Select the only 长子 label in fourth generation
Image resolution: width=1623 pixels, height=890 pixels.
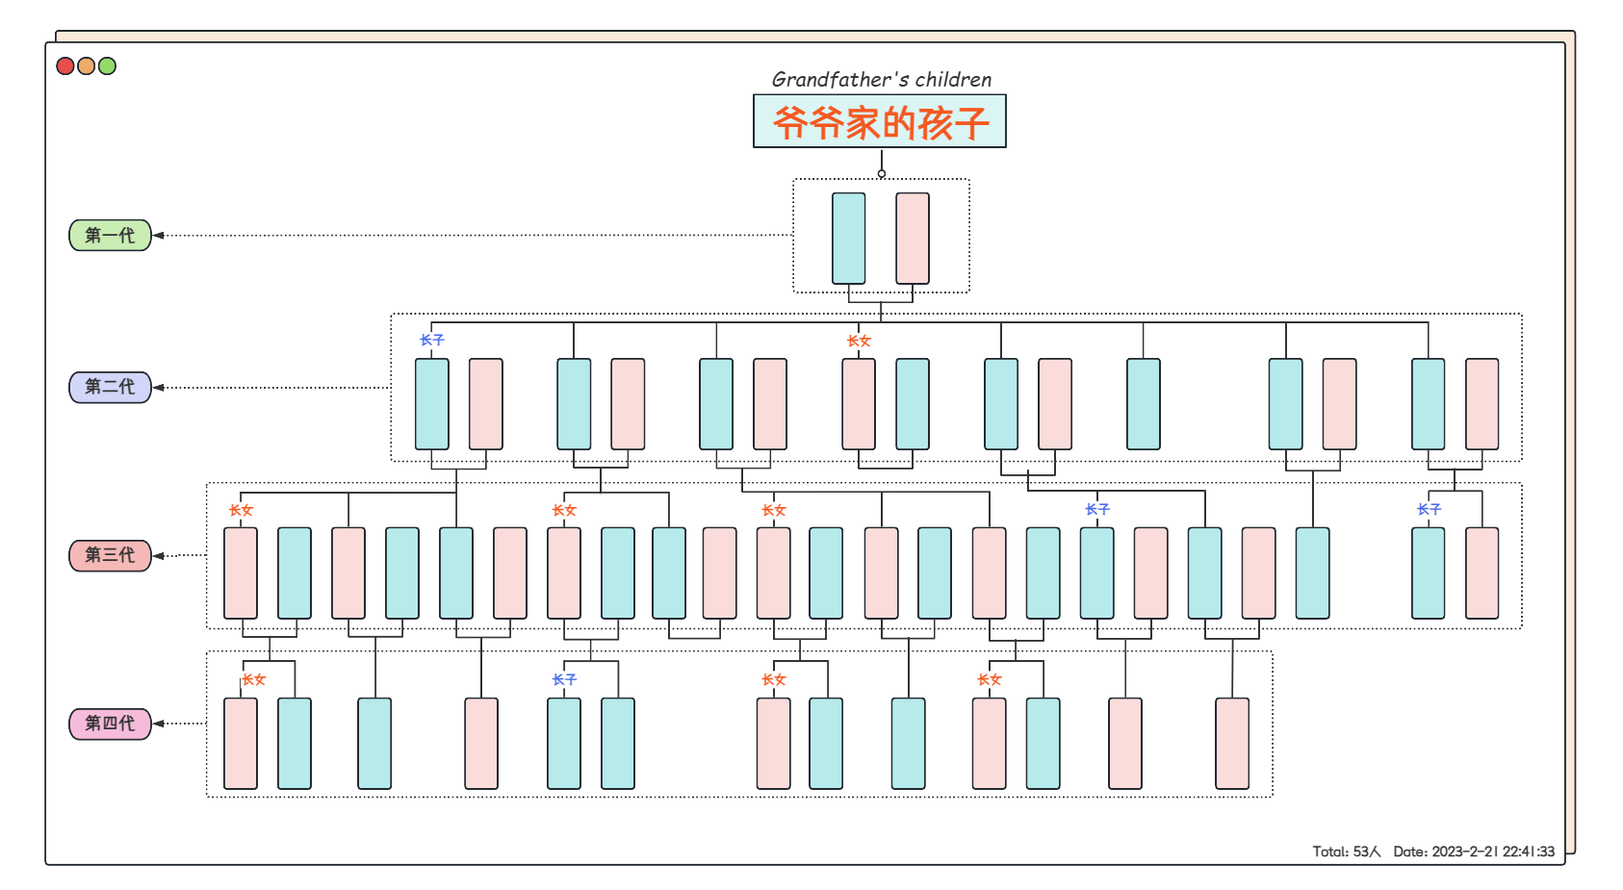pyautogui.click(x=564, y=680)
